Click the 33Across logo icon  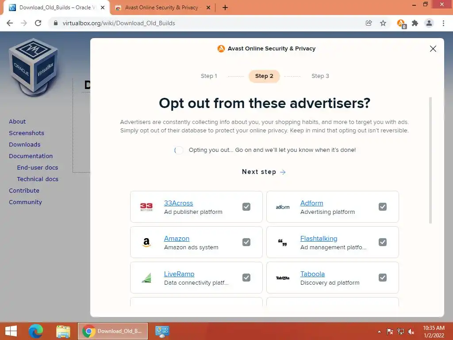point(146,207)
